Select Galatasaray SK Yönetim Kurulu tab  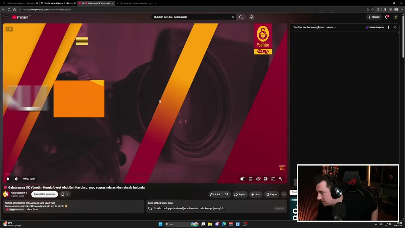click(96, 3)
